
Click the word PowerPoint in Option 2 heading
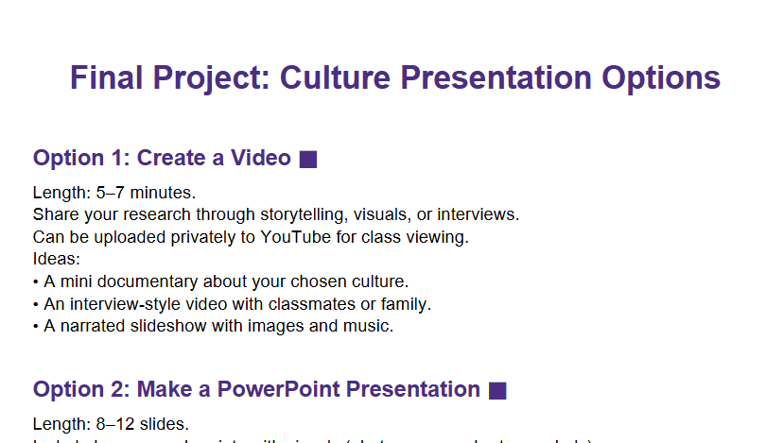click(x=278, y=389)
